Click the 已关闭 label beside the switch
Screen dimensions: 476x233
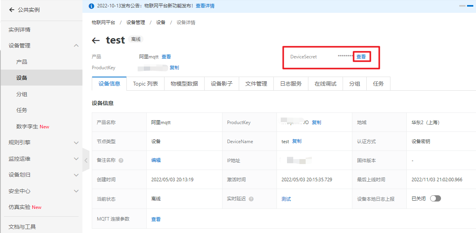pos(418,198)
